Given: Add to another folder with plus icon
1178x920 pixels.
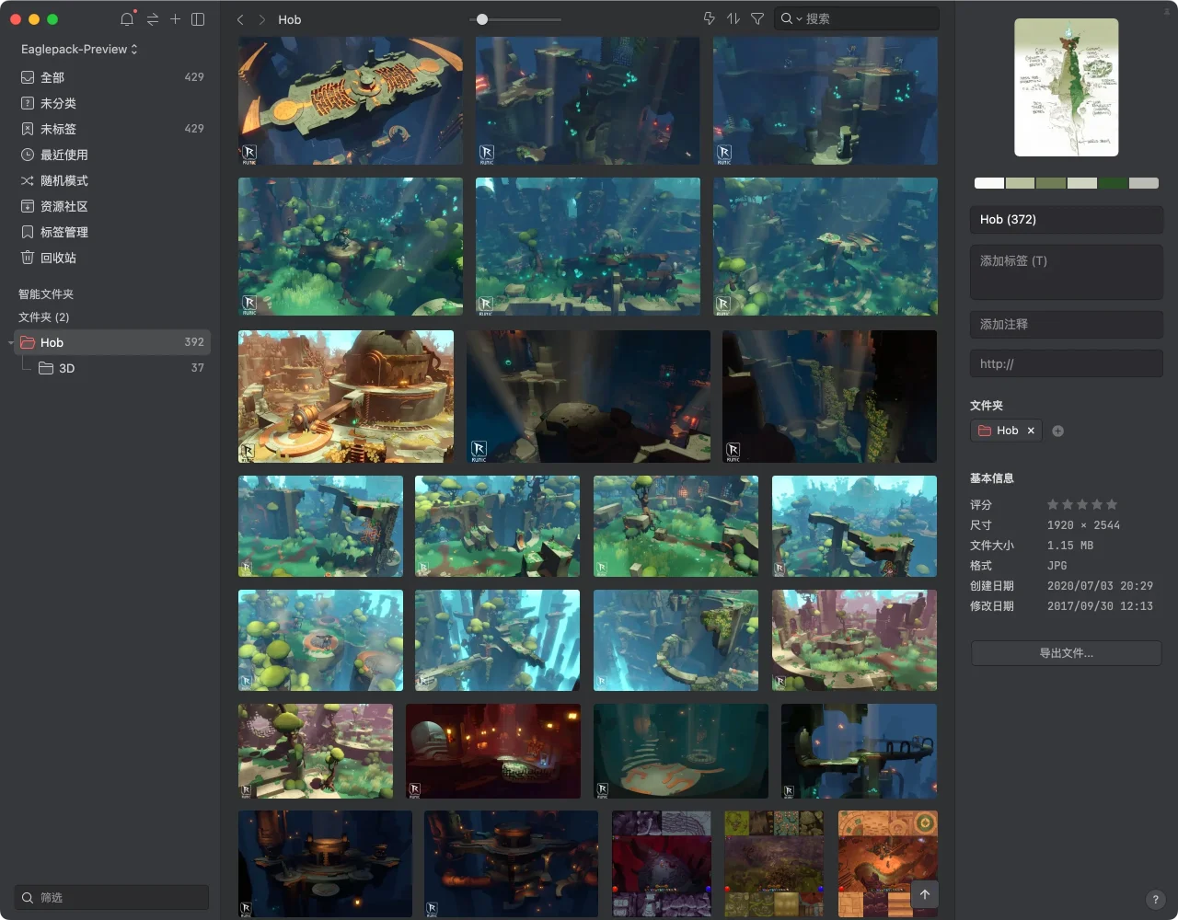Looking at the screenshot, I should (1057, 431).
